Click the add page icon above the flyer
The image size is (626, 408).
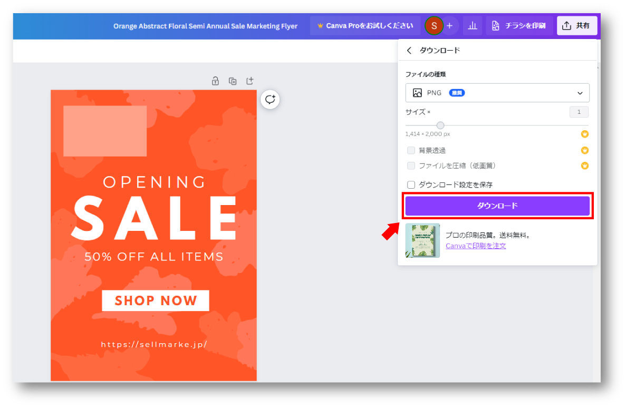250,81
